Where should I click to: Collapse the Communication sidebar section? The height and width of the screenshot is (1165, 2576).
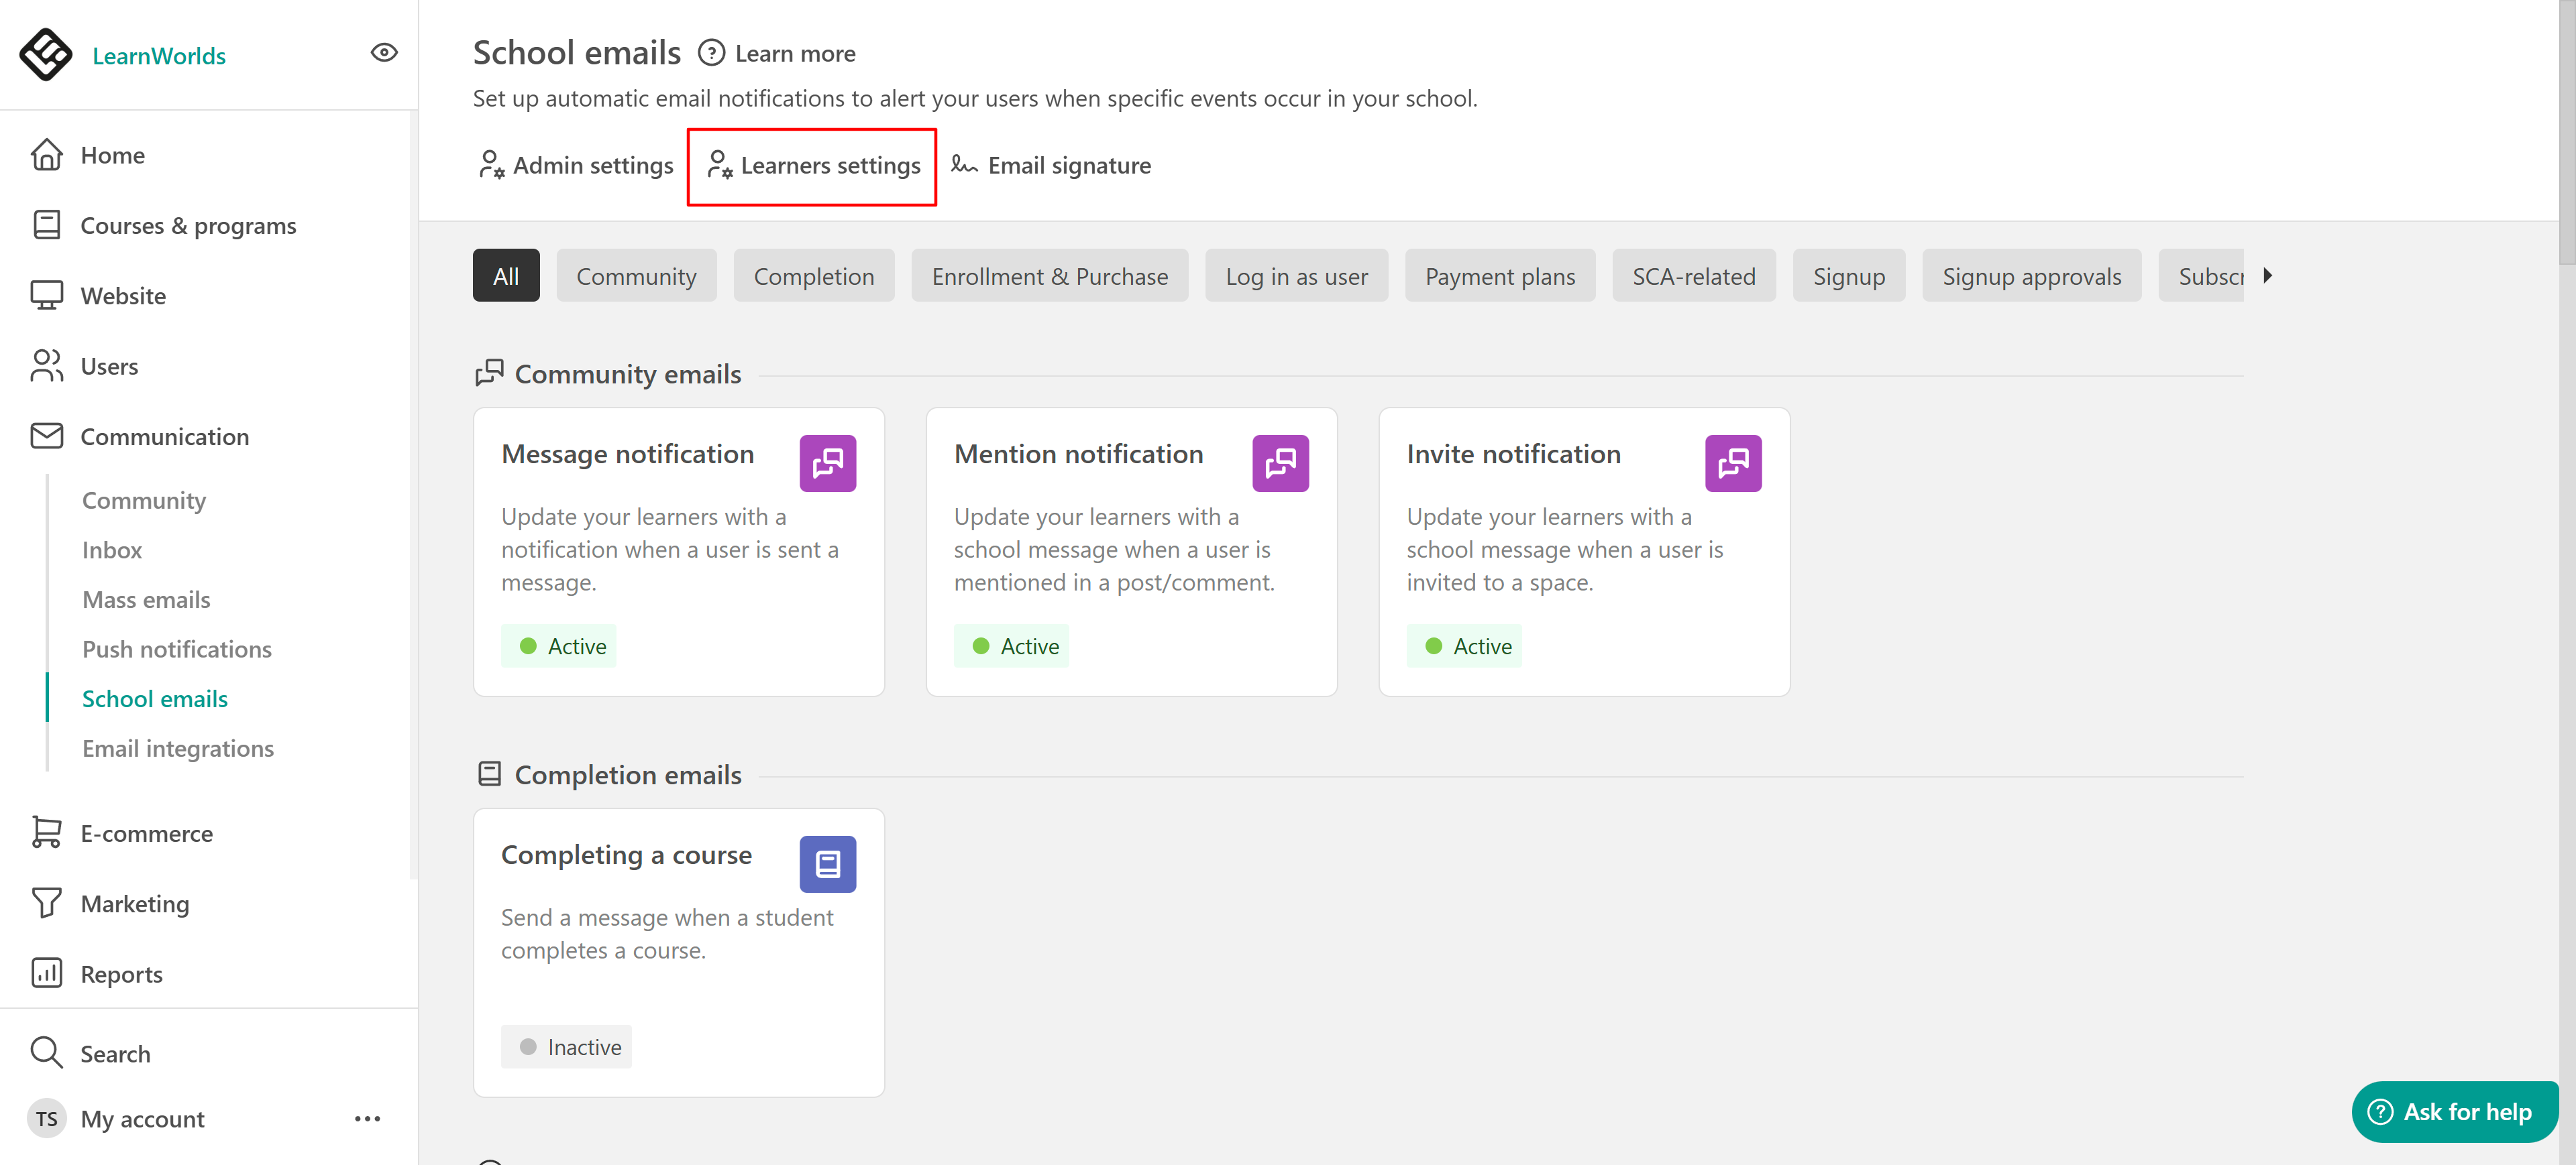[164, 436]
